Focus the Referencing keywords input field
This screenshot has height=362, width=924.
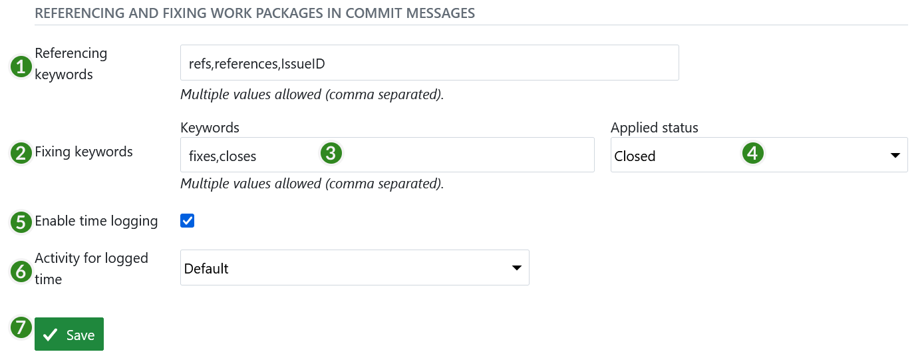[x=429, y=63]
